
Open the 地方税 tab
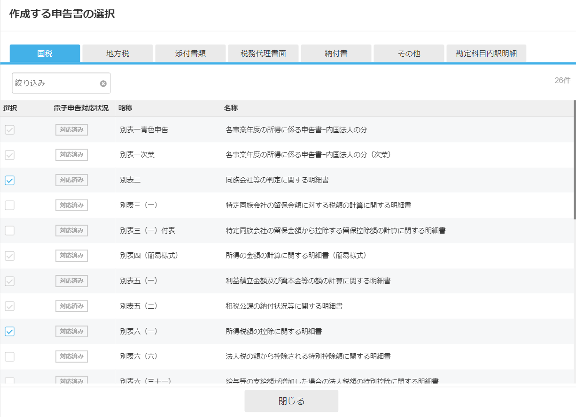click(x=118, y=53)
